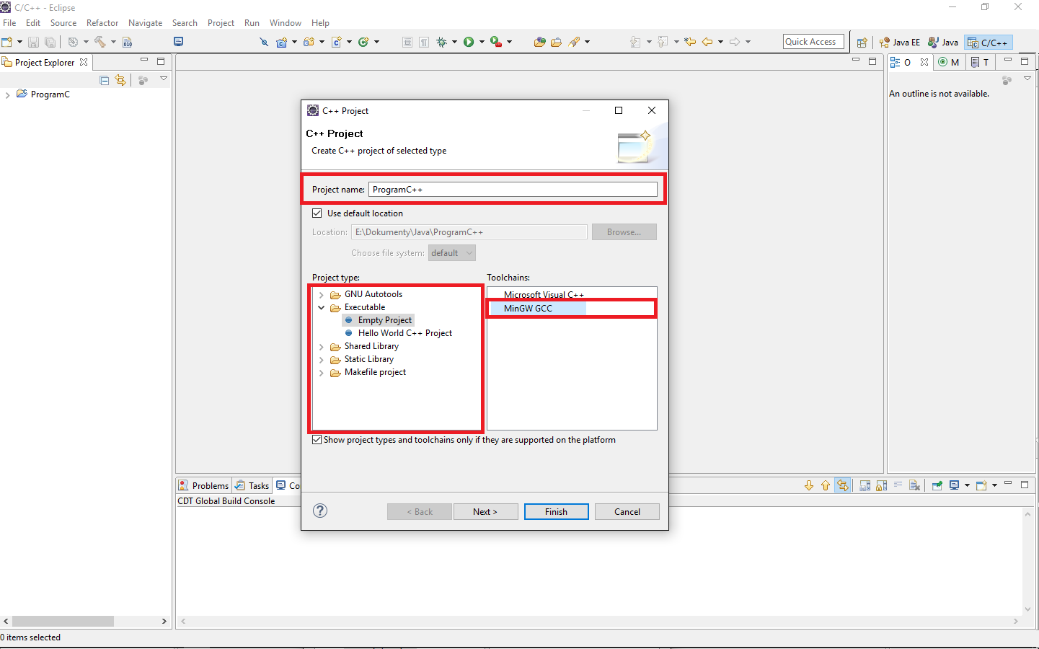Click the blue monitor console icon in the toolbar
The image size is (1039, 649).
pos(178,42)
